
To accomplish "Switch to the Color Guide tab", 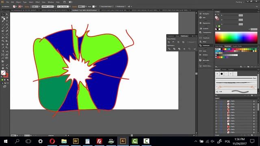I will coord(219,46).
